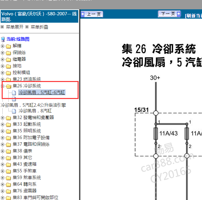The height and width of the screenshot is (200, 202).
Task: Expand the 控制模組 folder node
Action: point(2,73)
